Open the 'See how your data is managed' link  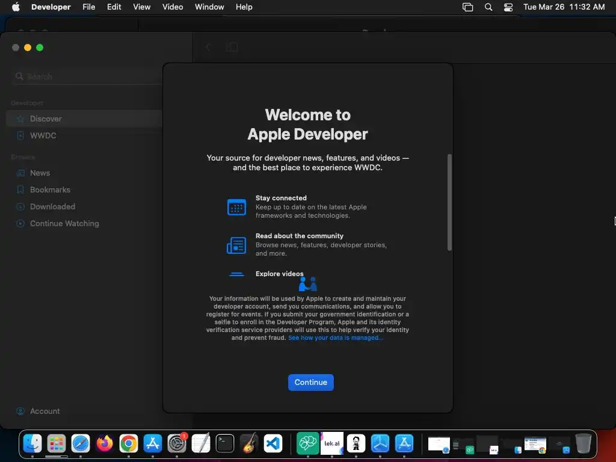point(336,337)
